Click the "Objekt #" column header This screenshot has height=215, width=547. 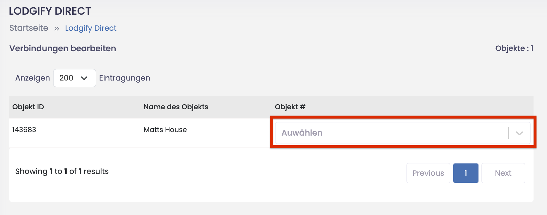point(290,107)
